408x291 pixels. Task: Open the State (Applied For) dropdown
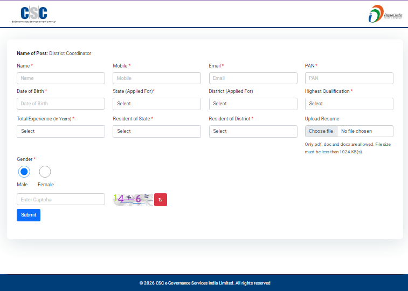tap(156, 104)
